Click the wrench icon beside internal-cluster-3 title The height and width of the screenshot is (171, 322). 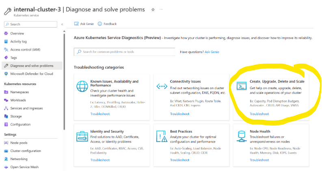[8, 11]
